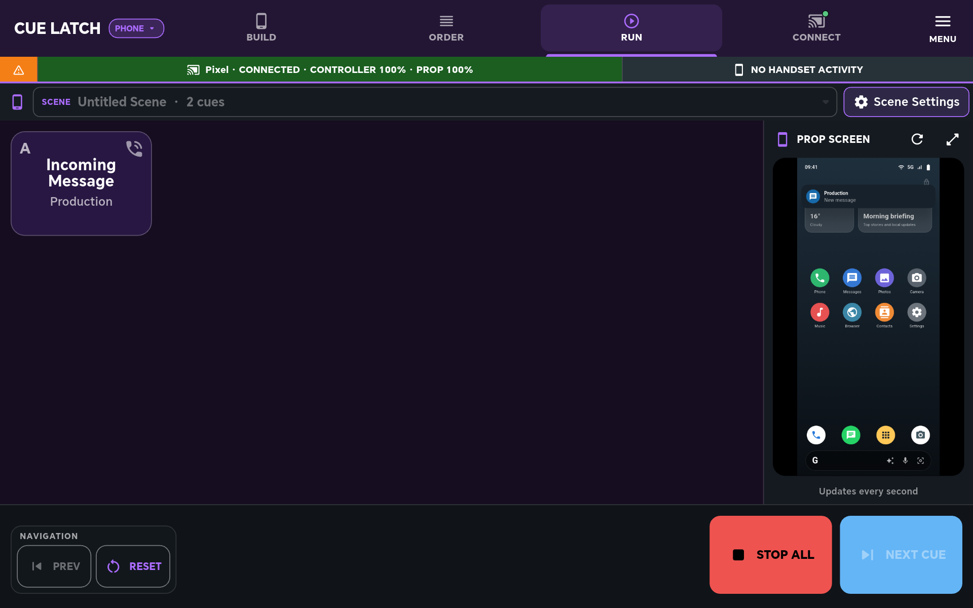Go to PREV cue
Viewport: 973px width, 608px height.
click(x=54, y=566)
